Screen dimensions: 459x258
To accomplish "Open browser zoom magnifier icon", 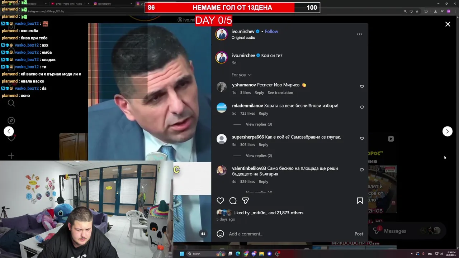I will point(406,11).
